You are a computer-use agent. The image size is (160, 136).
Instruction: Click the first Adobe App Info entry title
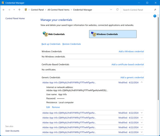(69, 83)
